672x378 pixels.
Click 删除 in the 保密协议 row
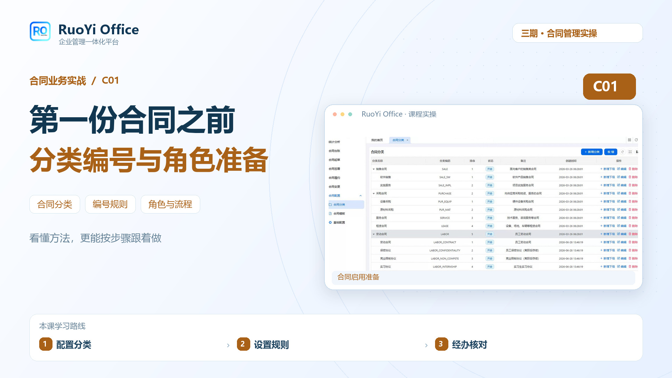(633, 250)
